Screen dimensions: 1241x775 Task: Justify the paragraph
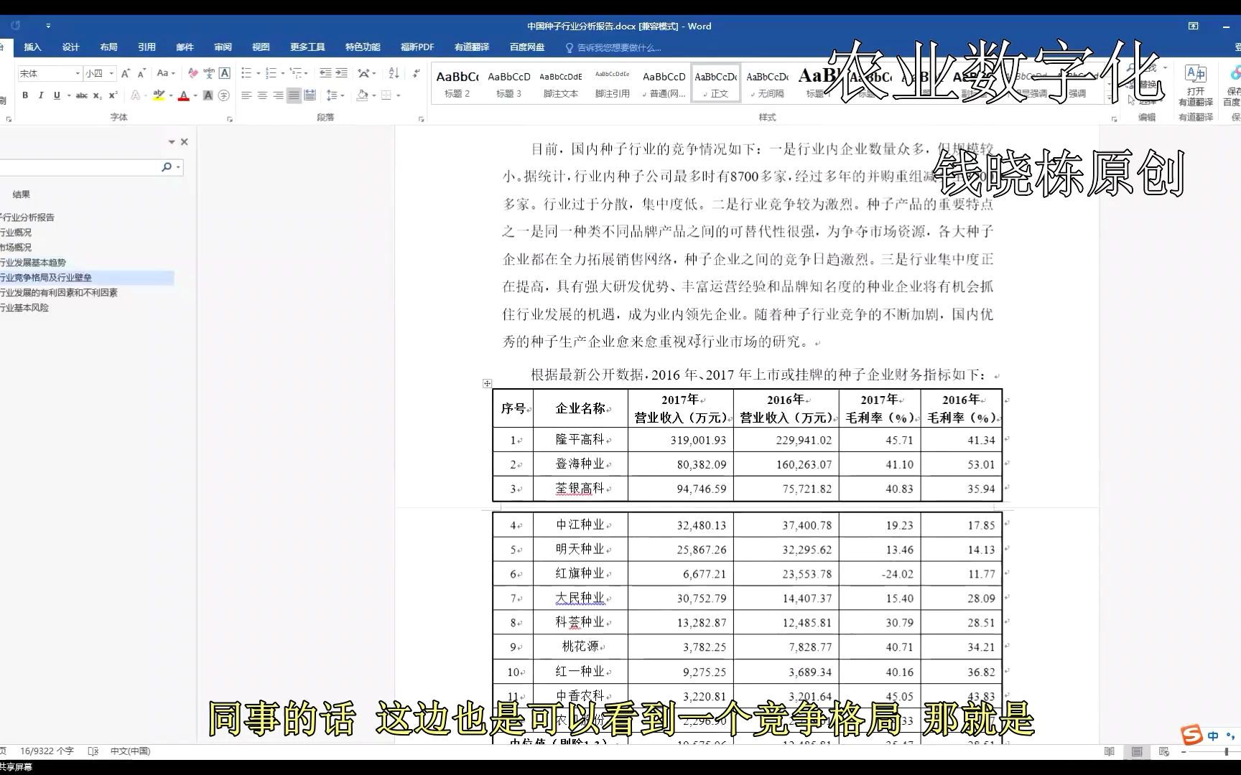(294, 95)
